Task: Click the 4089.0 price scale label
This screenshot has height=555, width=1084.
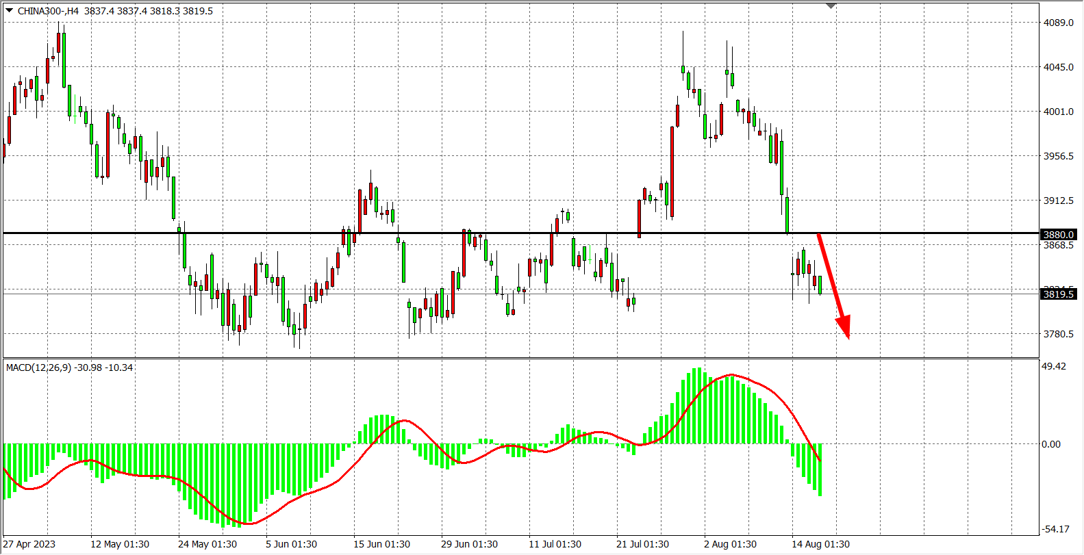Action: 1058,23
